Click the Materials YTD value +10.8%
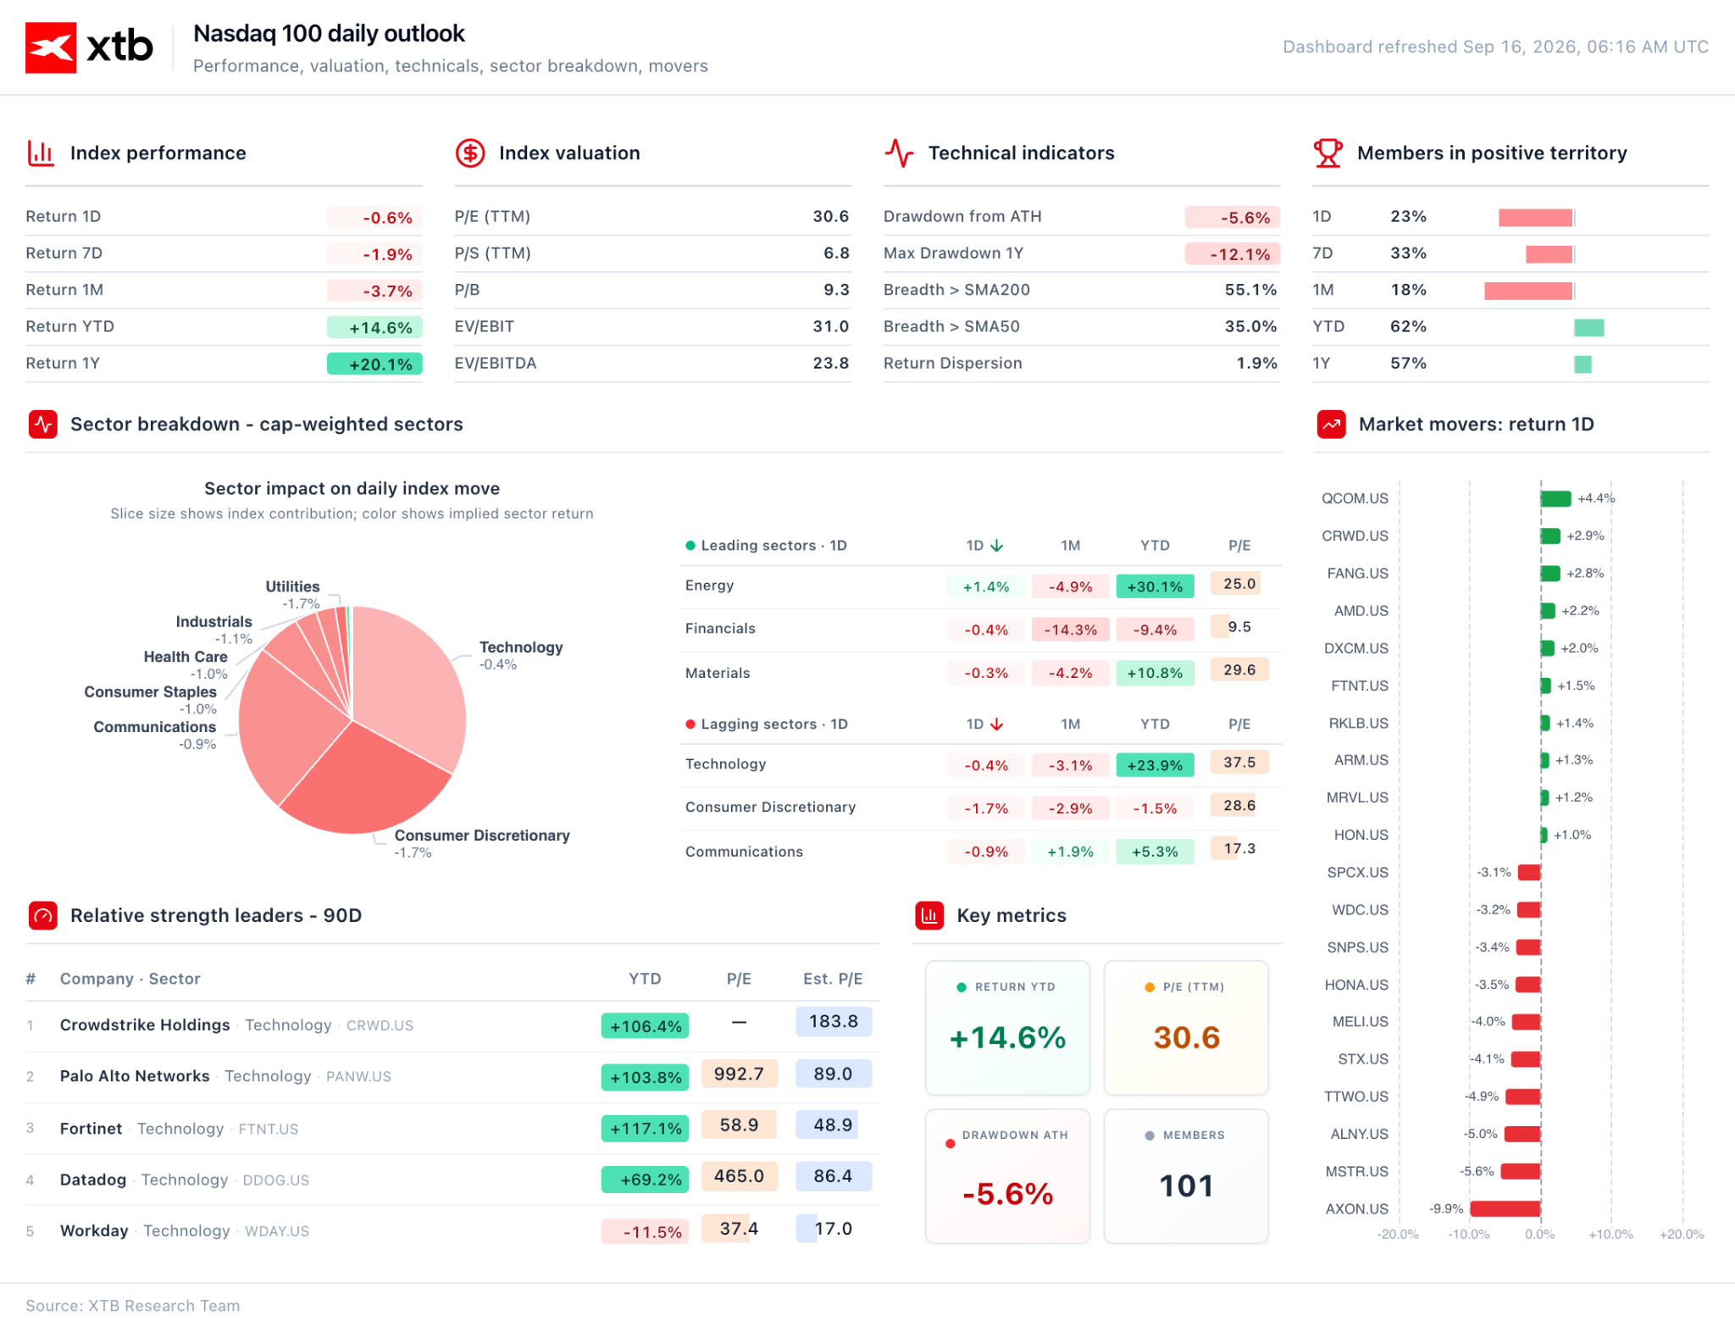The height and width of the screenshot is (1327, 1735). click(1155, 674)
